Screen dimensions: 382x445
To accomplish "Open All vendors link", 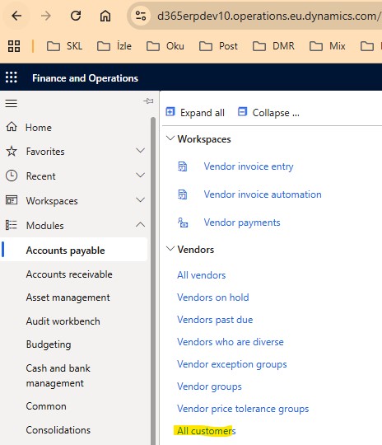I will (x=202, y=275).
